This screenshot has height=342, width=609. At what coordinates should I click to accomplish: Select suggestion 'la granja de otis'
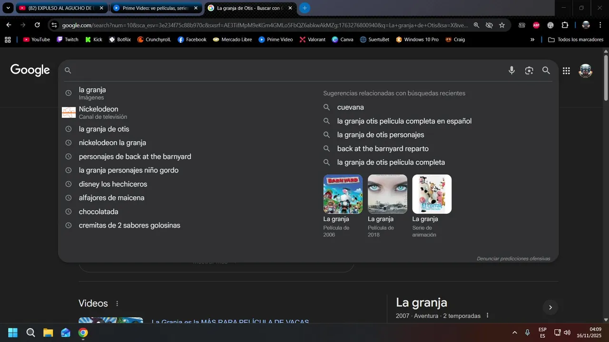coord(188,129)
